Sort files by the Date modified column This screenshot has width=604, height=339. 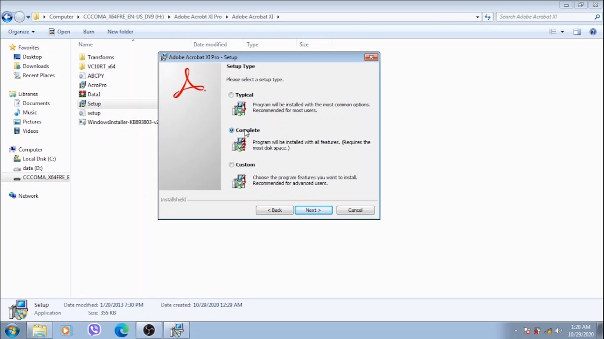tap(210, 45)
